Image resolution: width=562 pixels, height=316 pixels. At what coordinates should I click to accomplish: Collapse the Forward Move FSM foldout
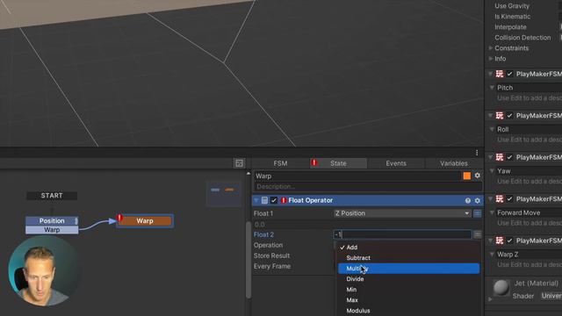(492, 212)
